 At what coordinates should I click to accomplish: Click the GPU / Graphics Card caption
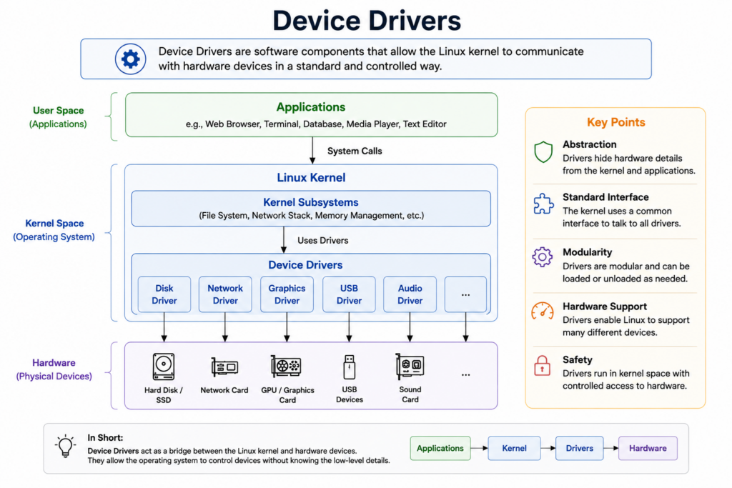(287, 395)
